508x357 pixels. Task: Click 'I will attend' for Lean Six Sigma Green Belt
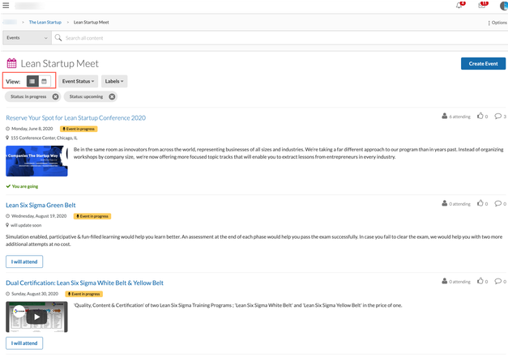(24, 261)
